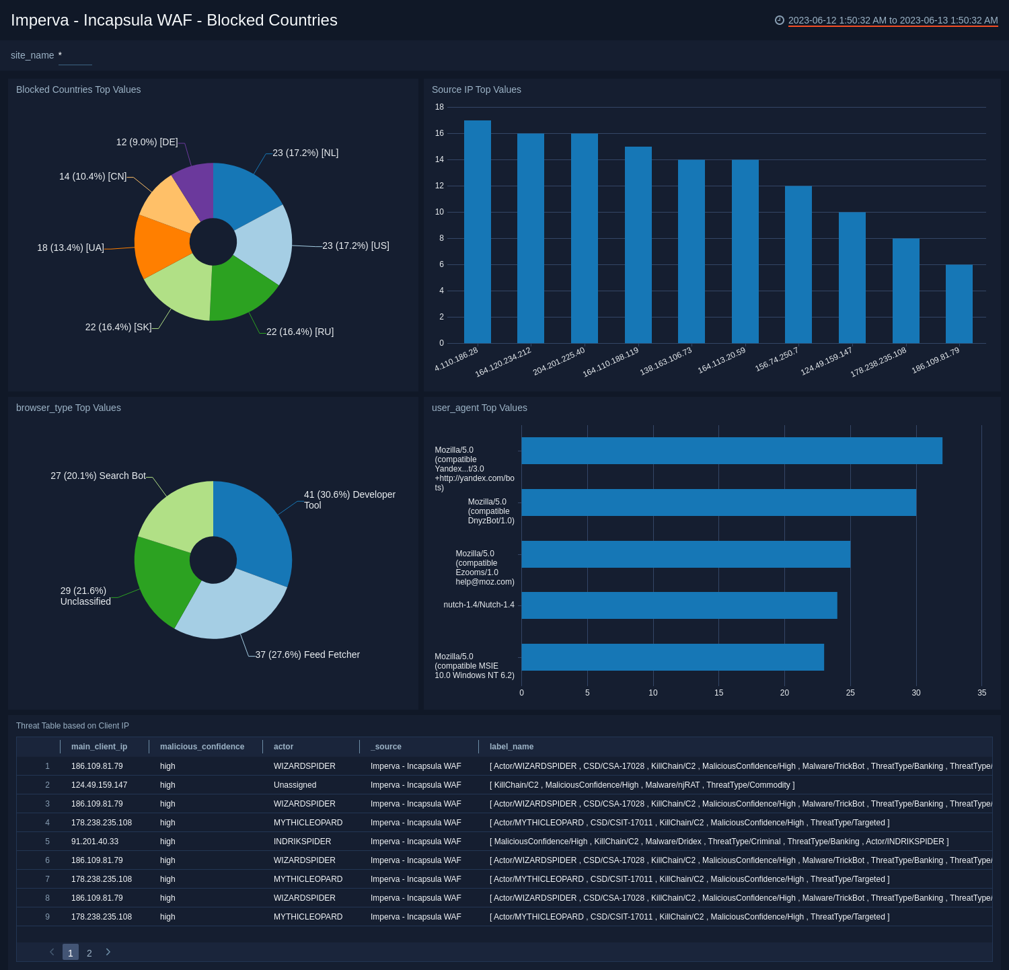
Task: Sort the table by malicious_confidence column
Action: 202,747
